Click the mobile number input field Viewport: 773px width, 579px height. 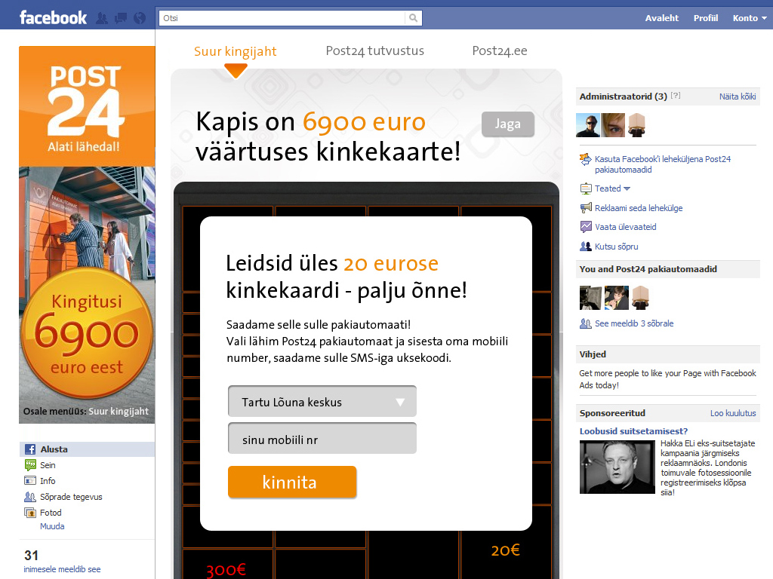click(x=322, y=440)
